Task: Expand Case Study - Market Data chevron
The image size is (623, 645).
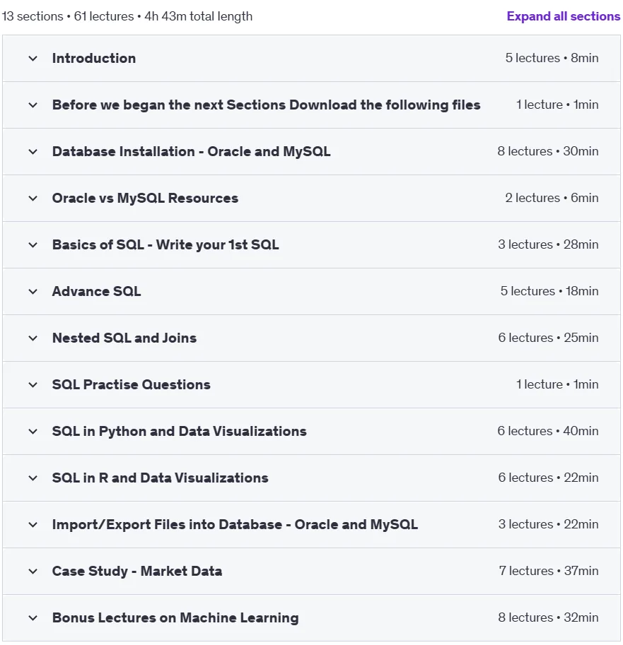Action: [x=33, y=572]
